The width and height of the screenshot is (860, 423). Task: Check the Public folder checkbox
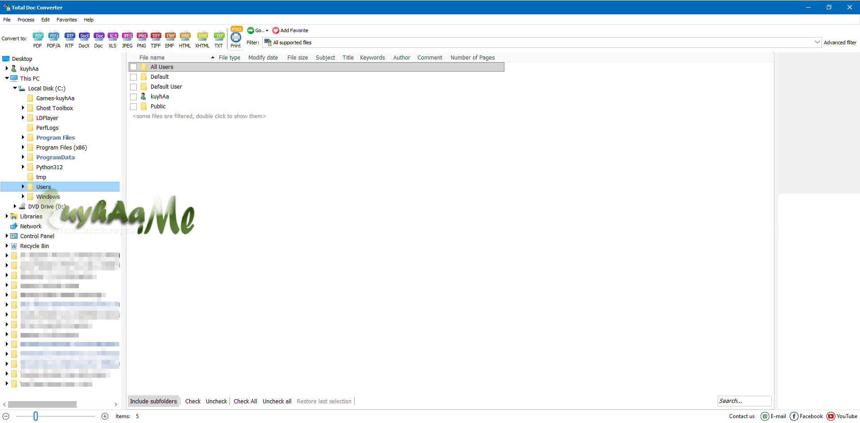pyautogui.click(x=134, y=107)
